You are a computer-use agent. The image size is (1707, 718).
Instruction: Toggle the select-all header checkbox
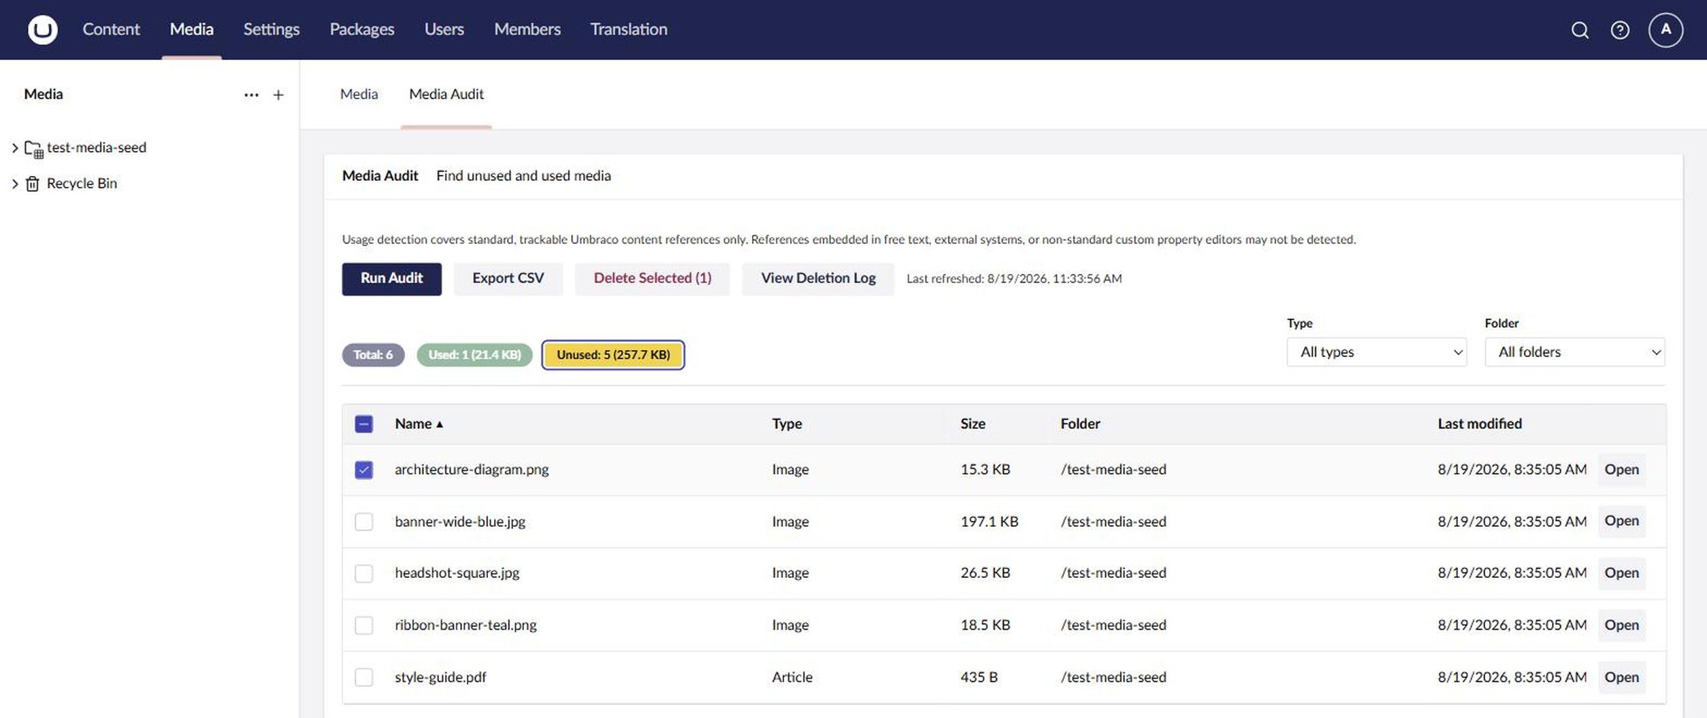tap(363, 424)
